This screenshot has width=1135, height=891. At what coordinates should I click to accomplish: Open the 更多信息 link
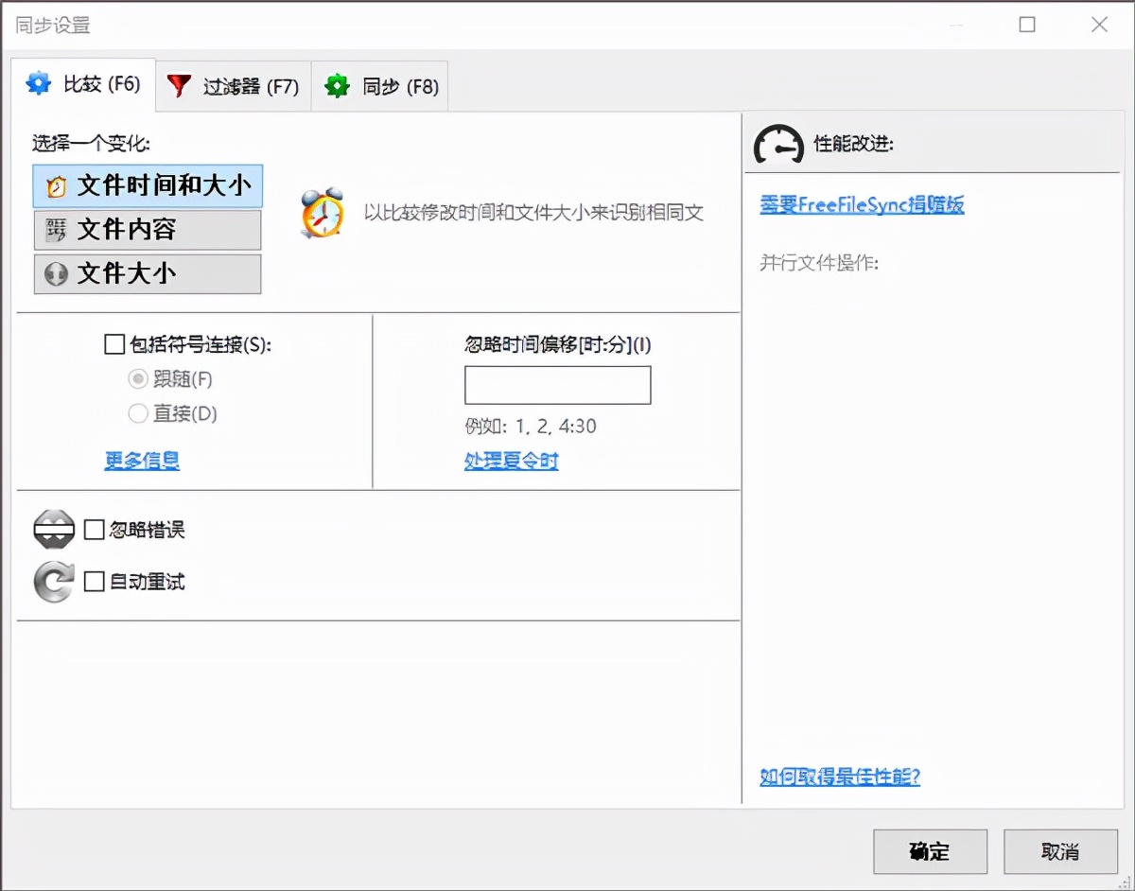(x=142, y=461)
